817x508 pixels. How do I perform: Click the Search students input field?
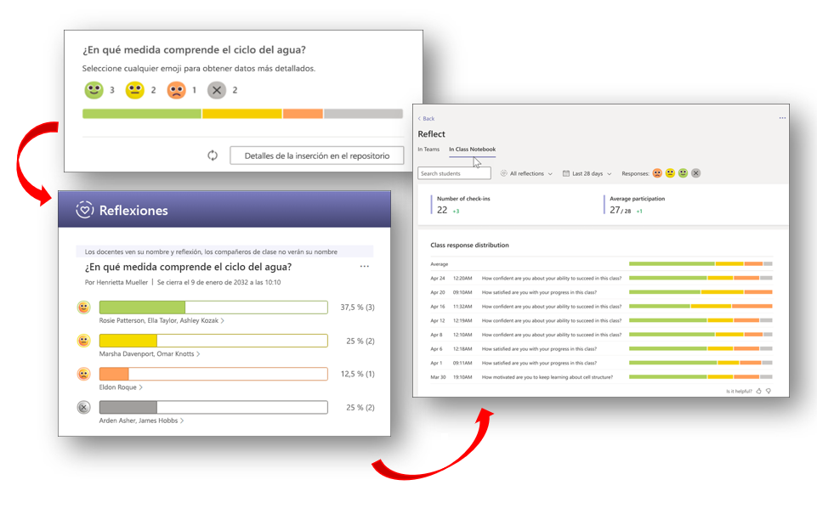pos(454,173)
